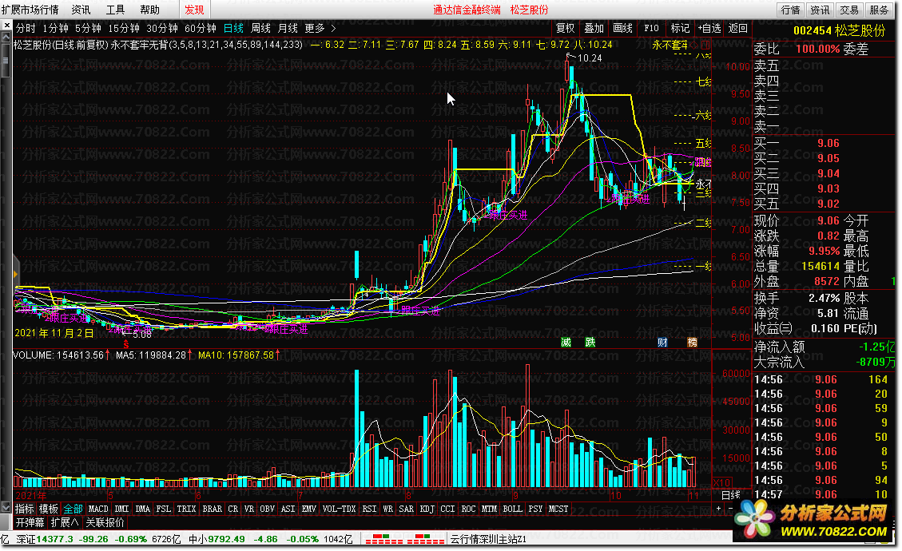This screenshot has height=551, width=902.
Task: Switch to BOLL indicator
Action: pyautogui.click(x=513, y=509)
